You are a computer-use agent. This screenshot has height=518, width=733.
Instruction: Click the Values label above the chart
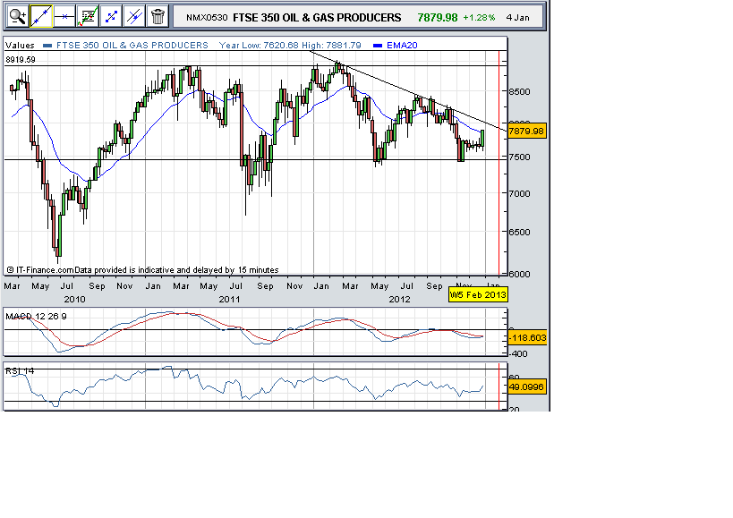click(x=21, y=45)
